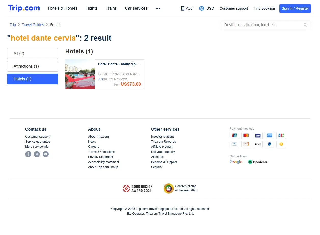
Task: Click the Visa payment icon
Action: 258,135
